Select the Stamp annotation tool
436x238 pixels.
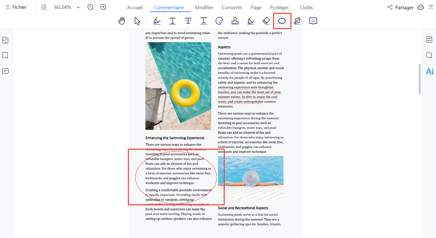[235, 21]
